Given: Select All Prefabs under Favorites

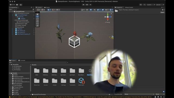Looking at the screenshot, I should click(17, 70).
